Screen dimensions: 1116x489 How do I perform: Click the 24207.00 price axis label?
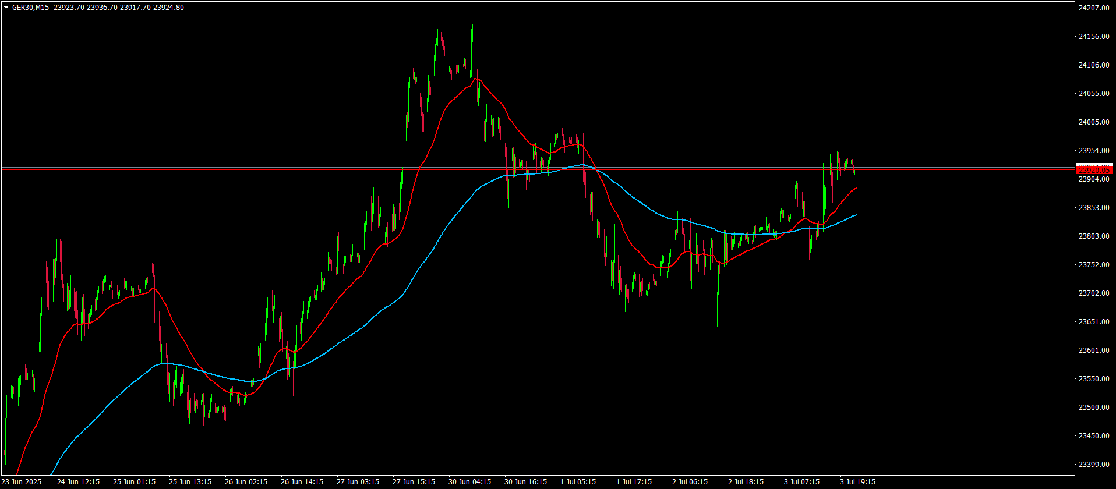[1093, 8]
